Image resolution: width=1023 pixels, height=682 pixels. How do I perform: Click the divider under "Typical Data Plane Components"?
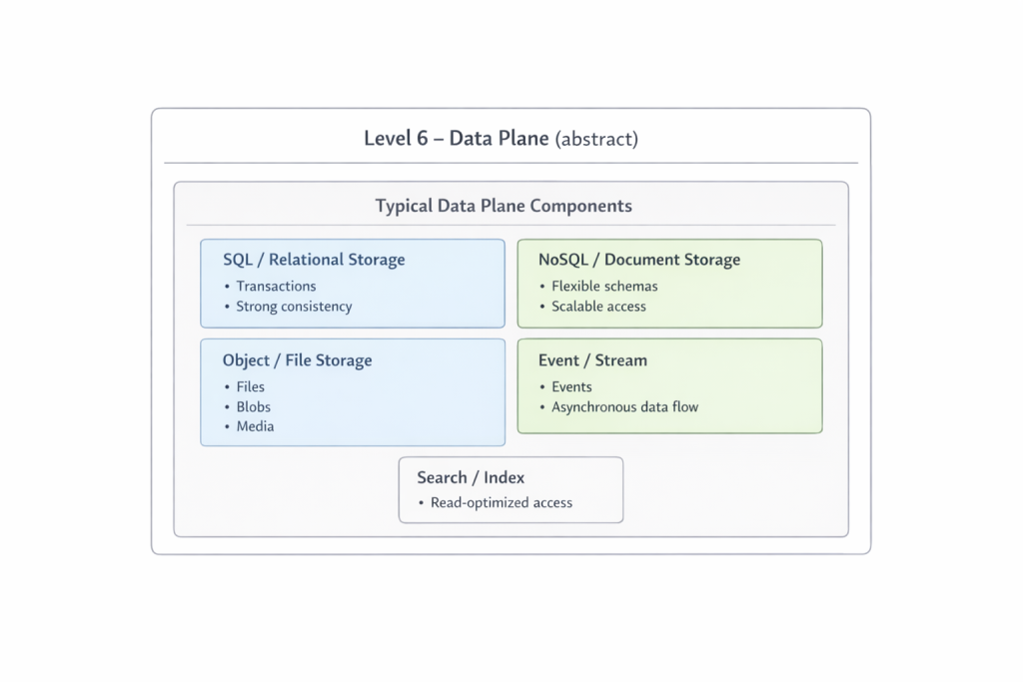(511, 225)
